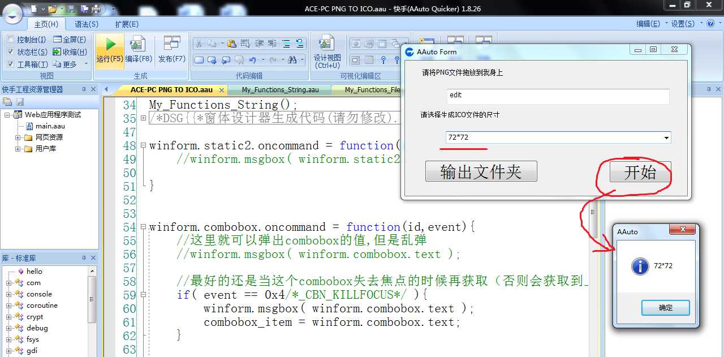Click the Open folder icon in quick access bar
This screenshot has width=724, height=357.
pos(52,8)
